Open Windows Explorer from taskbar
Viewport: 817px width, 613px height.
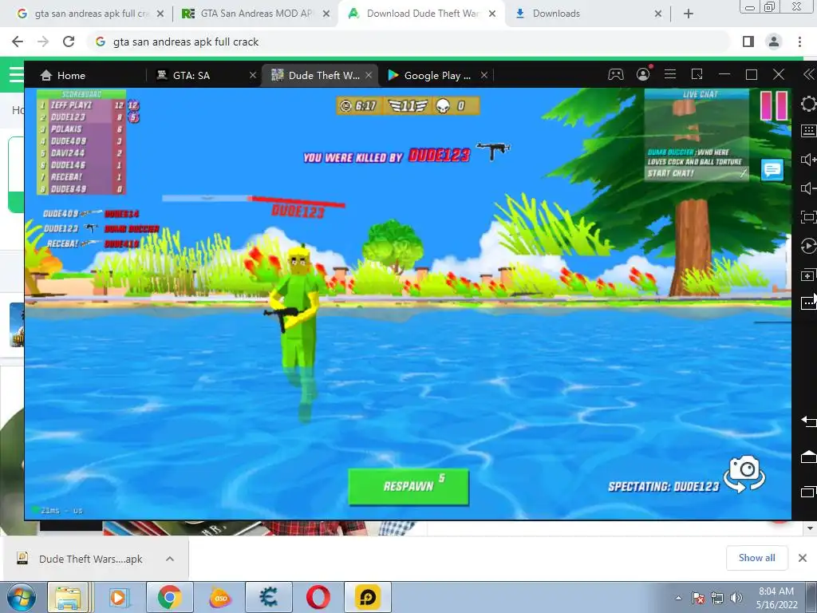(x=69, y=597)
